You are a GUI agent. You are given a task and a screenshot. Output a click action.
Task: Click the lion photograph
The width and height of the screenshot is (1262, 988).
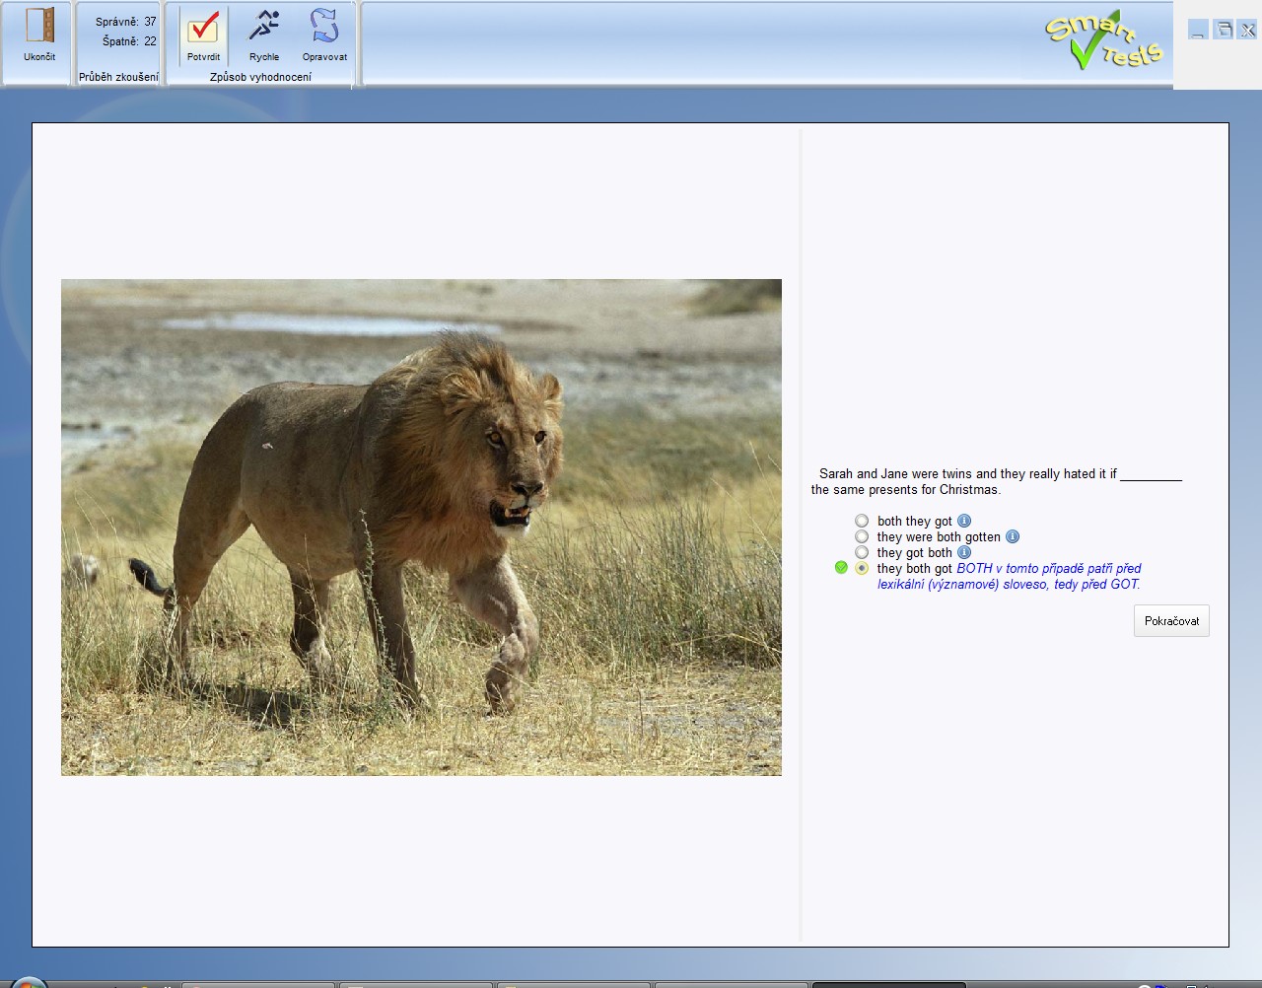tap(421, 528)
